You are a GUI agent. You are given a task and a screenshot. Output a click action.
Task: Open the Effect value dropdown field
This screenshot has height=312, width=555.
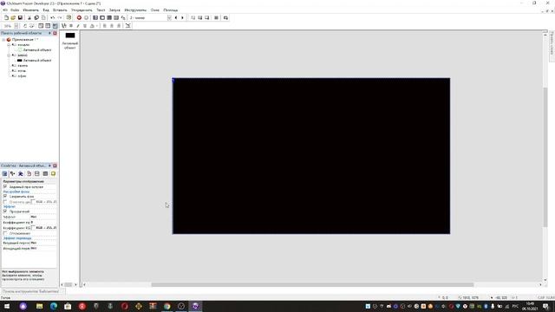tap(43, 217)
